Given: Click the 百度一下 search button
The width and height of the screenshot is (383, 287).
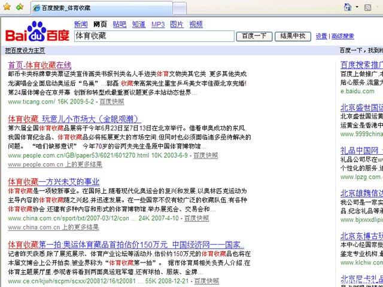Looking at the screenshot, I should click(254, 36).
